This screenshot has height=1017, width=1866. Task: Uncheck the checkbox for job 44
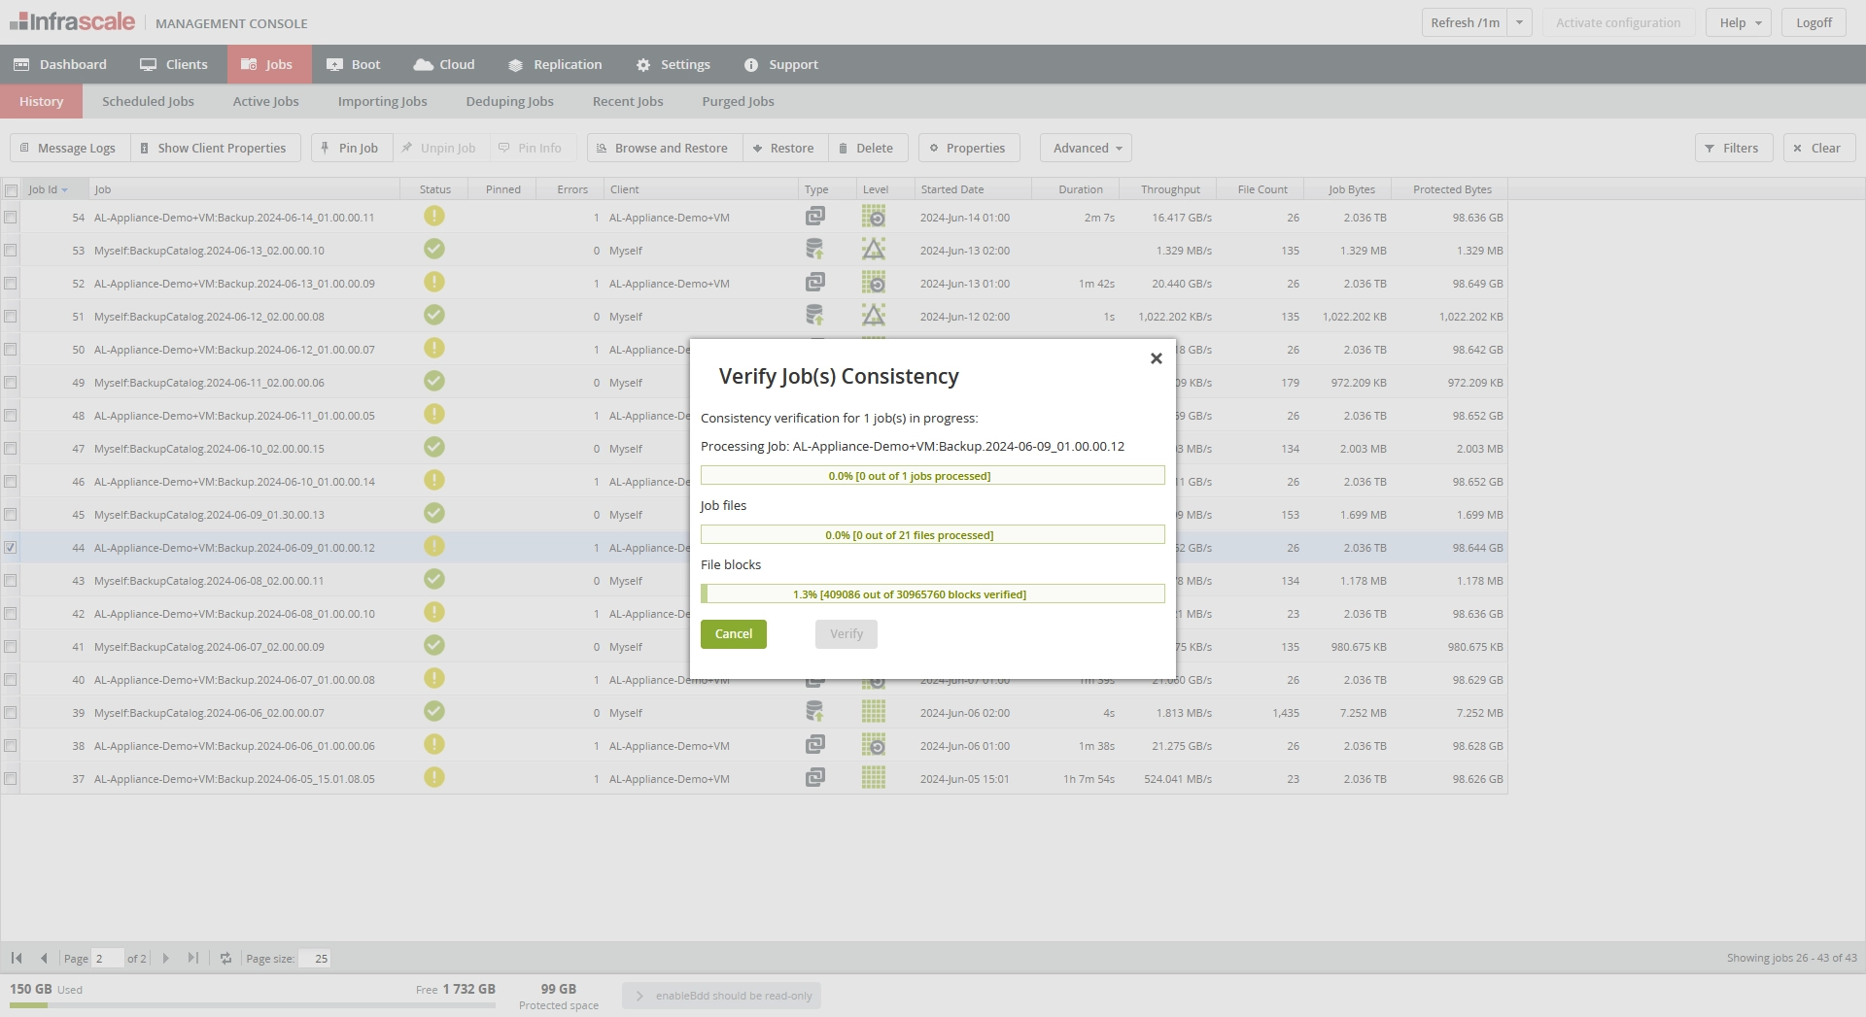tap(11, 548)
